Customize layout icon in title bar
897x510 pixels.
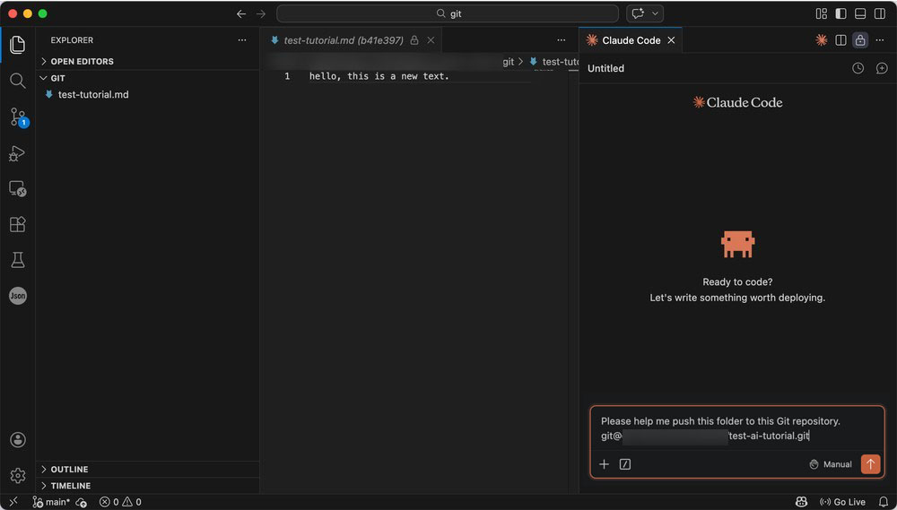[822, 13]
